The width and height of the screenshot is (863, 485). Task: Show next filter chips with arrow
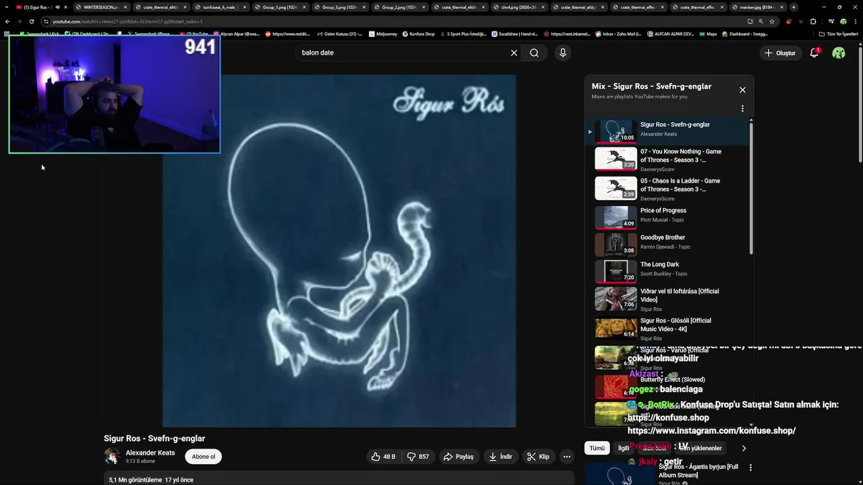(744, 448)
